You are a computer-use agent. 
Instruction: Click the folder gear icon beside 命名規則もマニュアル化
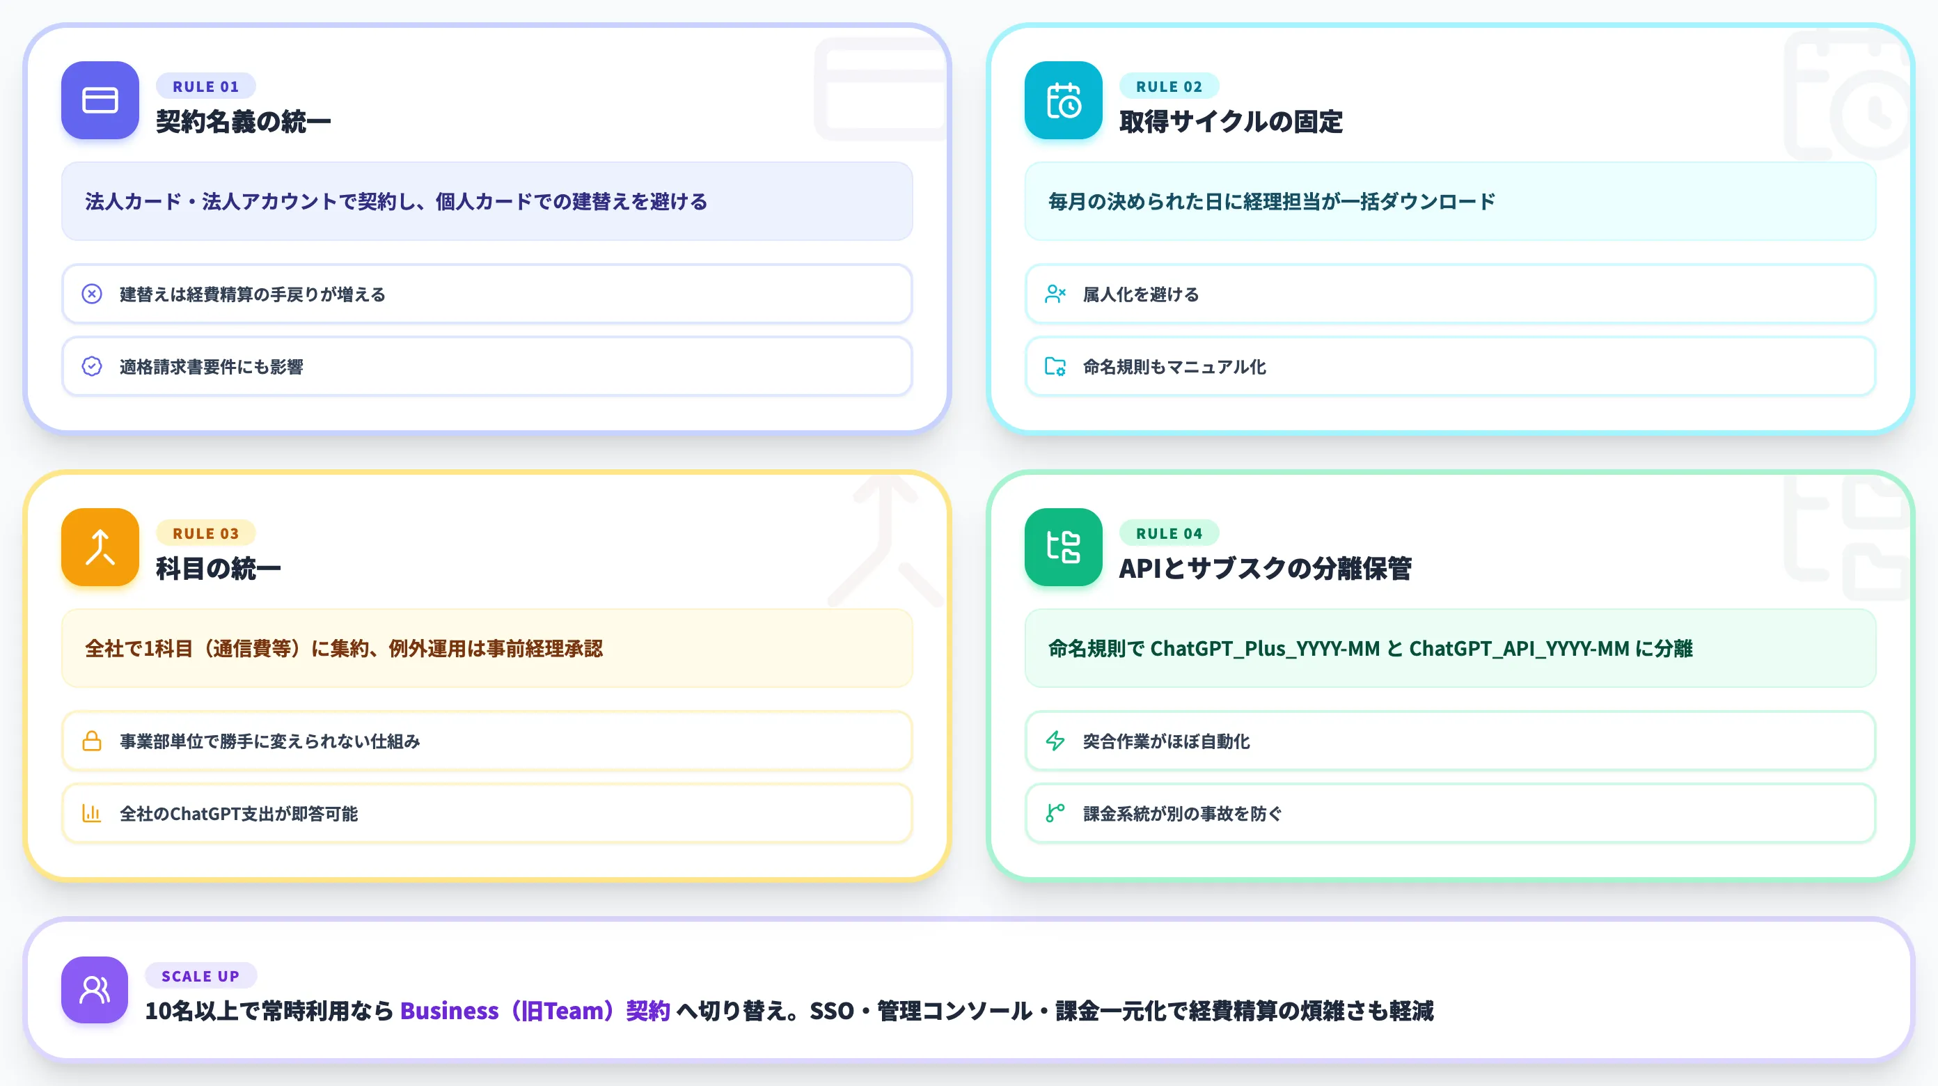tap(1055, 366)
